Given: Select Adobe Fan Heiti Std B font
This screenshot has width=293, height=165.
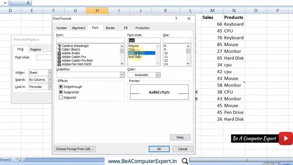Looking at the screenshot, I should point(76,64).
